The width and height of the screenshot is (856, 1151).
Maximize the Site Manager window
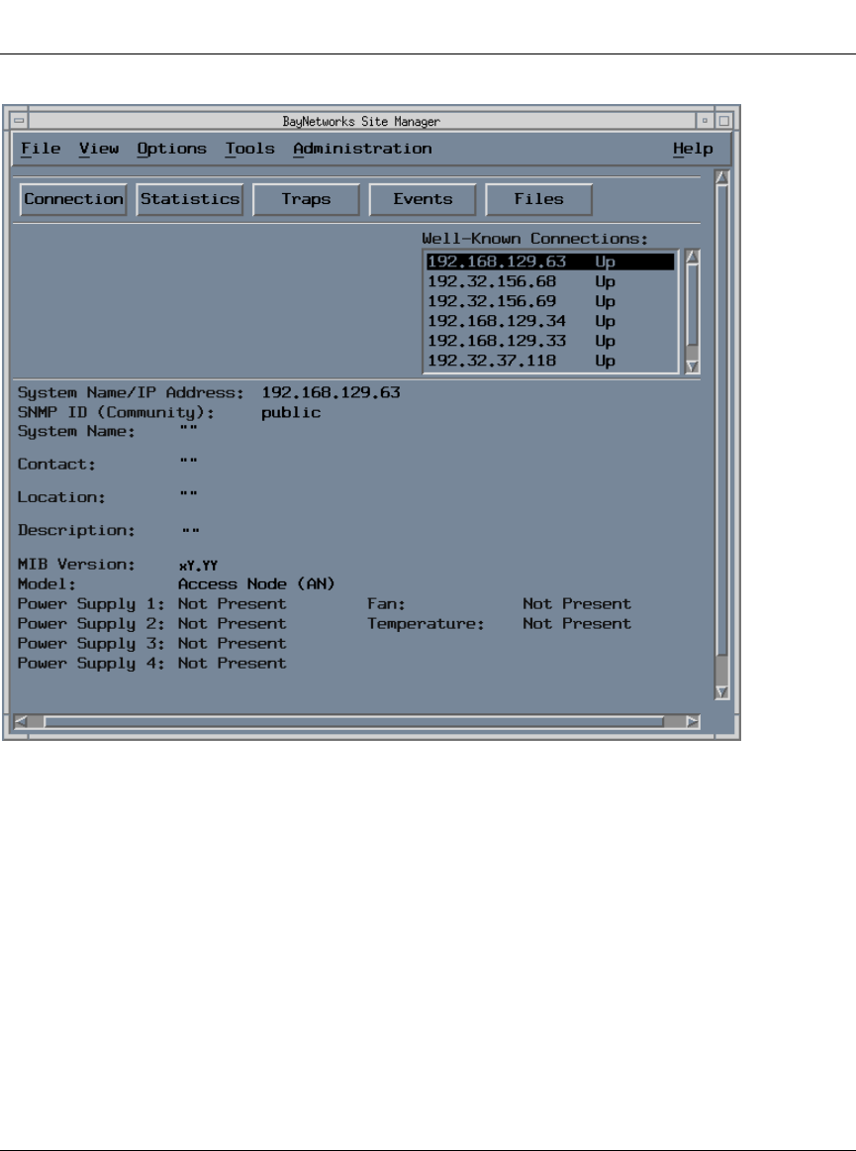click(724, 121)
